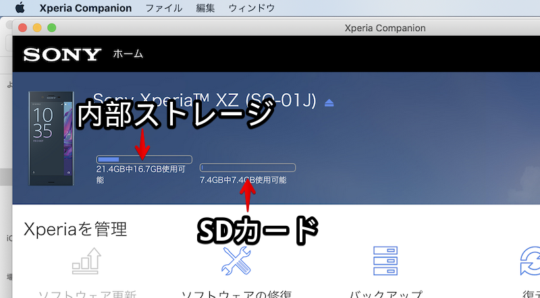540x298 pixels.
Task: Click the ソフトウェア更新 chart icon
Action: point(86,262)
